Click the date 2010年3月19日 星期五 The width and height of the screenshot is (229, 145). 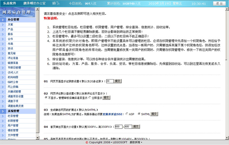point(165,3)
